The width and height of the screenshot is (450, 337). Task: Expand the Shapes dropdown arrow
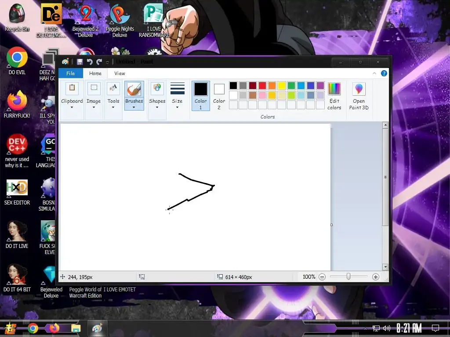(157, 108)
